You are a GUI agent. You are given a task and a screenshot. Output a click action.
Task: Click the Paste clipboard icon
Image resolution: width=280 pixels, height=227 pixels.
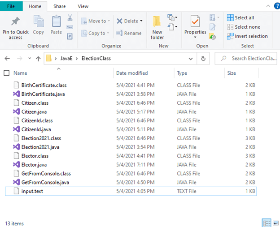click(56, 21)
